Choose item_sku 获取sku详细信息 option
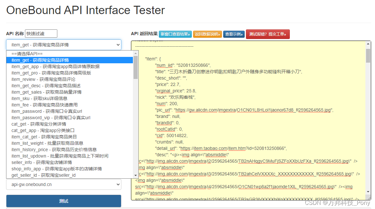375x209 pixels. (69, 98)
